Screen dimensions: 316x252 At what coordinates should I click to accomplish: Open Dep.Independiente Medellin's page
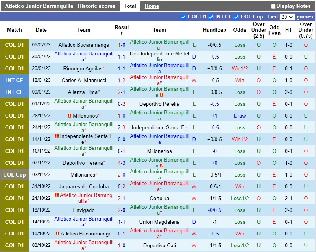click(159, 57)
